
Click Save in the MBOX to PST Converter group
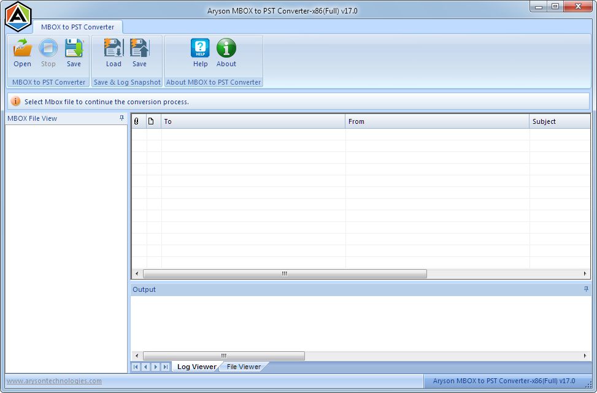(x=74, y=53)
